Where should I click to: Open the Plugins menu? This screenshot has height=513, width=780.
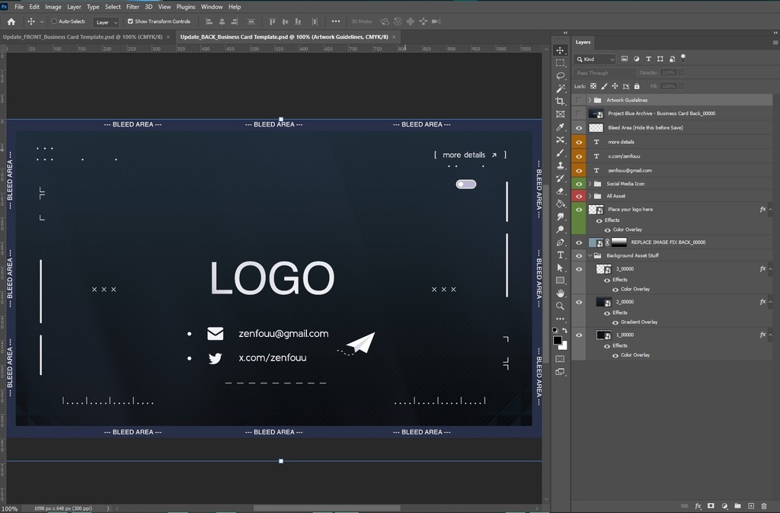[x=186, y=7]
